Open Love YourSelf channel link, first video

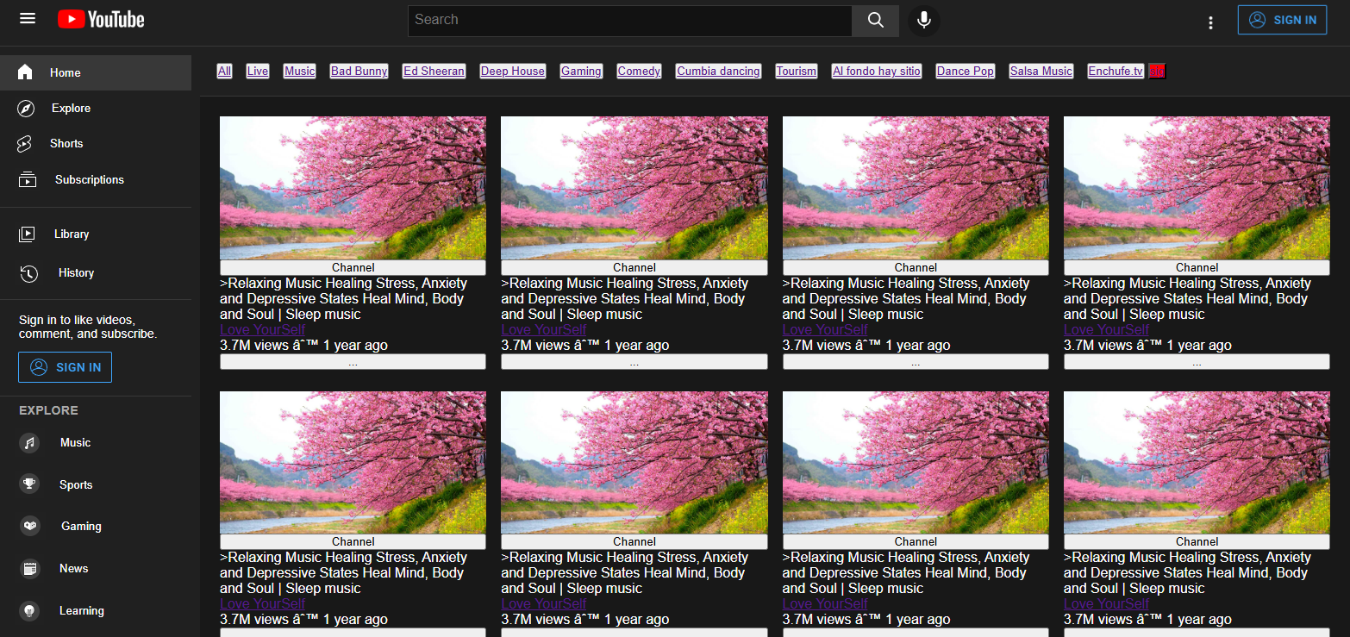[262, 330]
